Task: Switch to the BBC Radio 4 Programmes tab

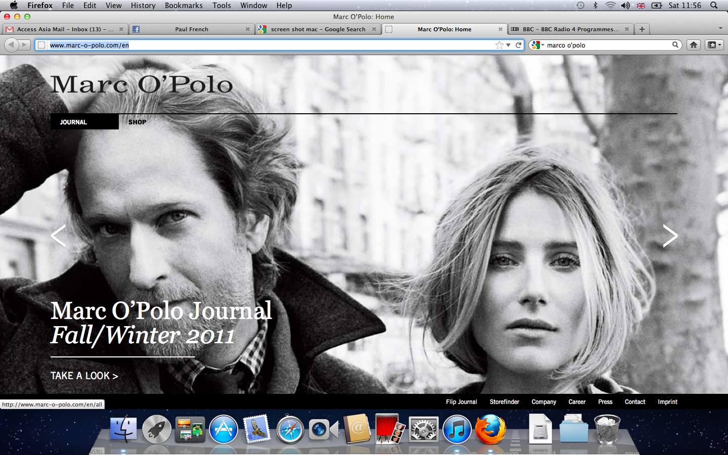Action: (571, 29)
